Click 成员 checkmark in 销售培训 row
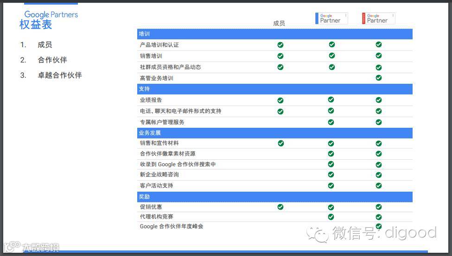The image size is (452, 256). tap(280, 56)
